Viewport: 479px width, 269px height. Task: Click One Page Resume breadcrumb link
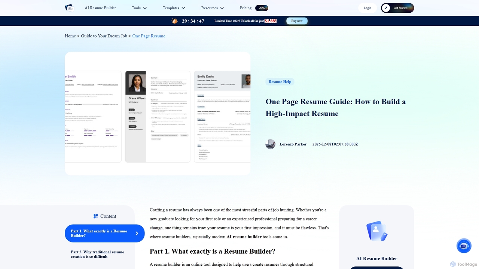coord(149,36)
